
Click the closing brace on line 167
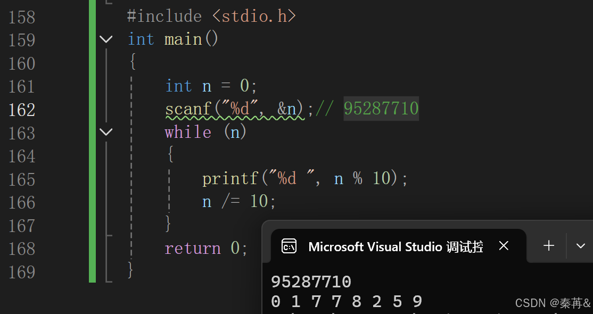(x=168, y=224)
